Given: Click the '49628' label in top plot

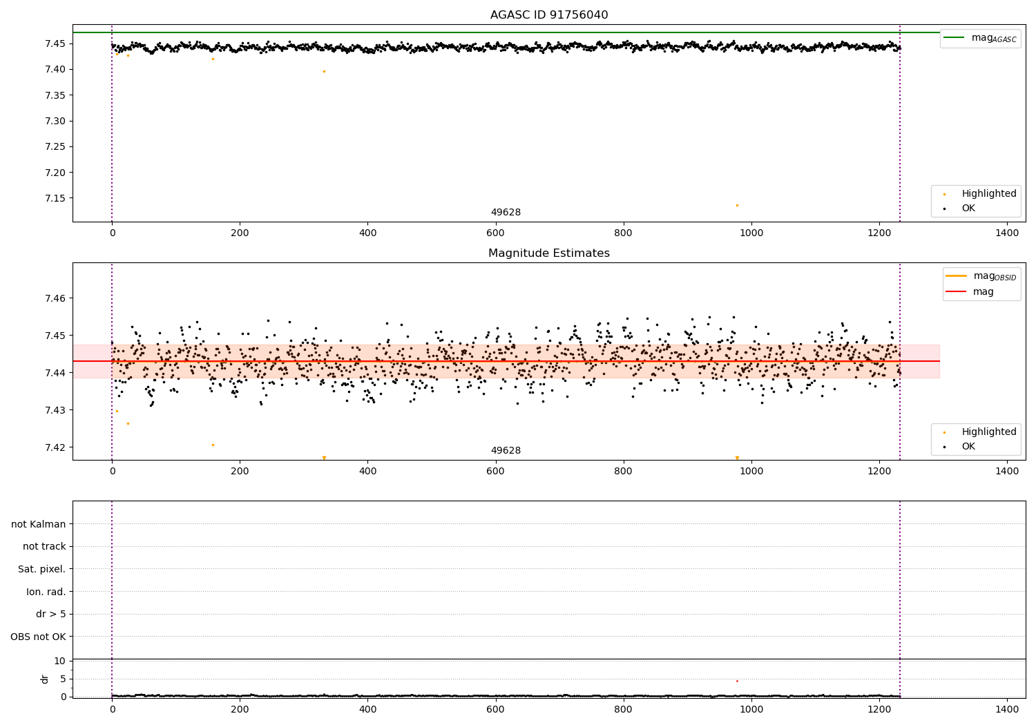Looking at the screenshot, I should pyautogui.click(x=506, y=213).
